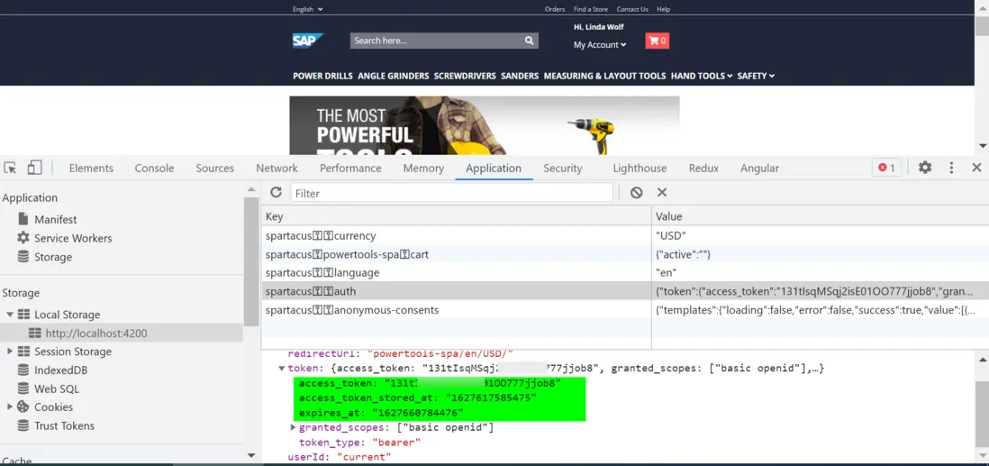Expand the Cookies tree node

pyautogui.click(x=10, y=407)
